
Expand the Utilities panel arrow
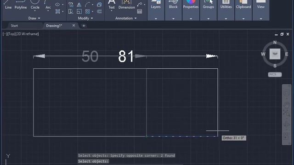pyautogui.click(x=226, y=19)
